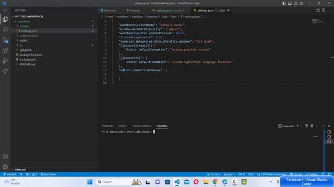Open the Explorer view in activity bar

point(5,19)
